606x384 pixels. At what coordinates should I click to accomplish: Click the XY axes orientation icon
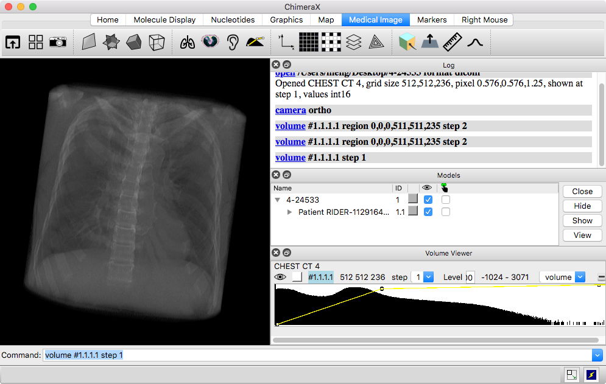(286, 42)
